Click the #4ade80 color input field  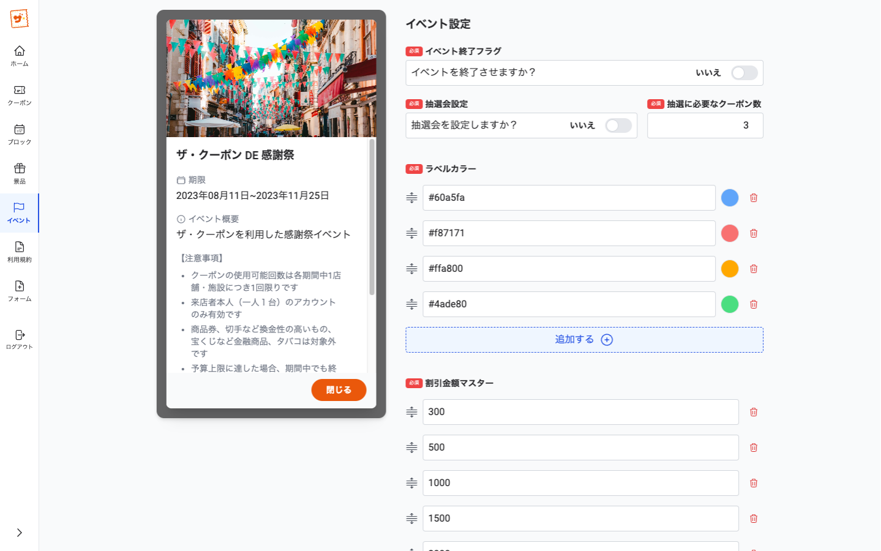(x=569, y=304)
